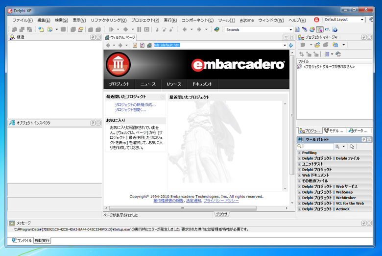Click browser Back arrow in Welcome page
Image resolution: width=382 pixels, height=256 pixels.
click(108, 45)
